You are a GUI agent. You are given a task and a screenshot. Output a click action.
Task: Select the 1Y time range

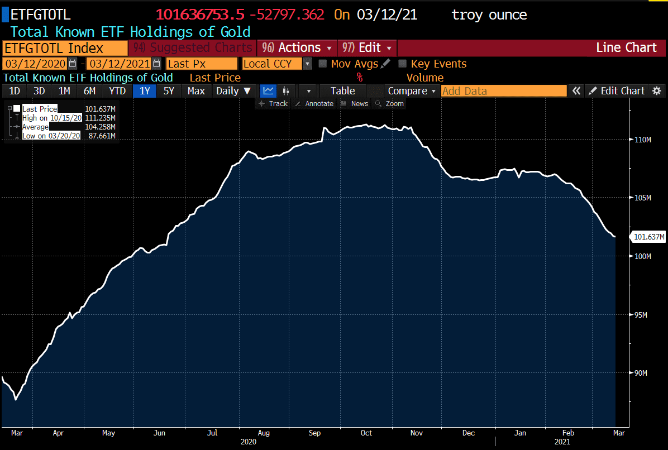[145, 90]
